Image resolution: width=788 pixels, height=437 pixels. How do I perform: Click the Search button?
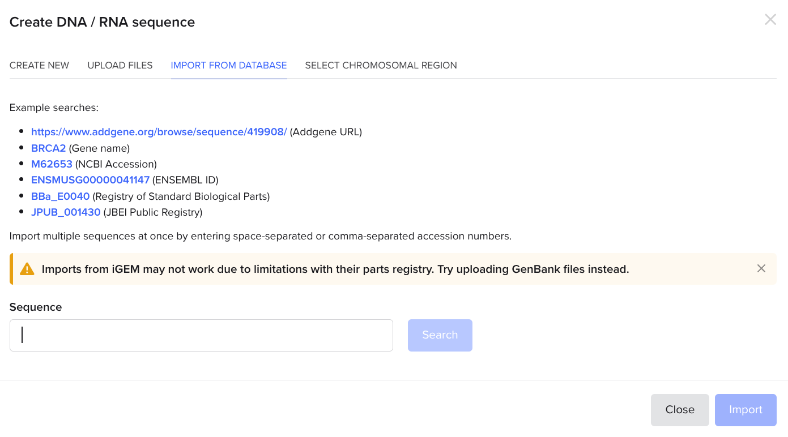point(440,335)
